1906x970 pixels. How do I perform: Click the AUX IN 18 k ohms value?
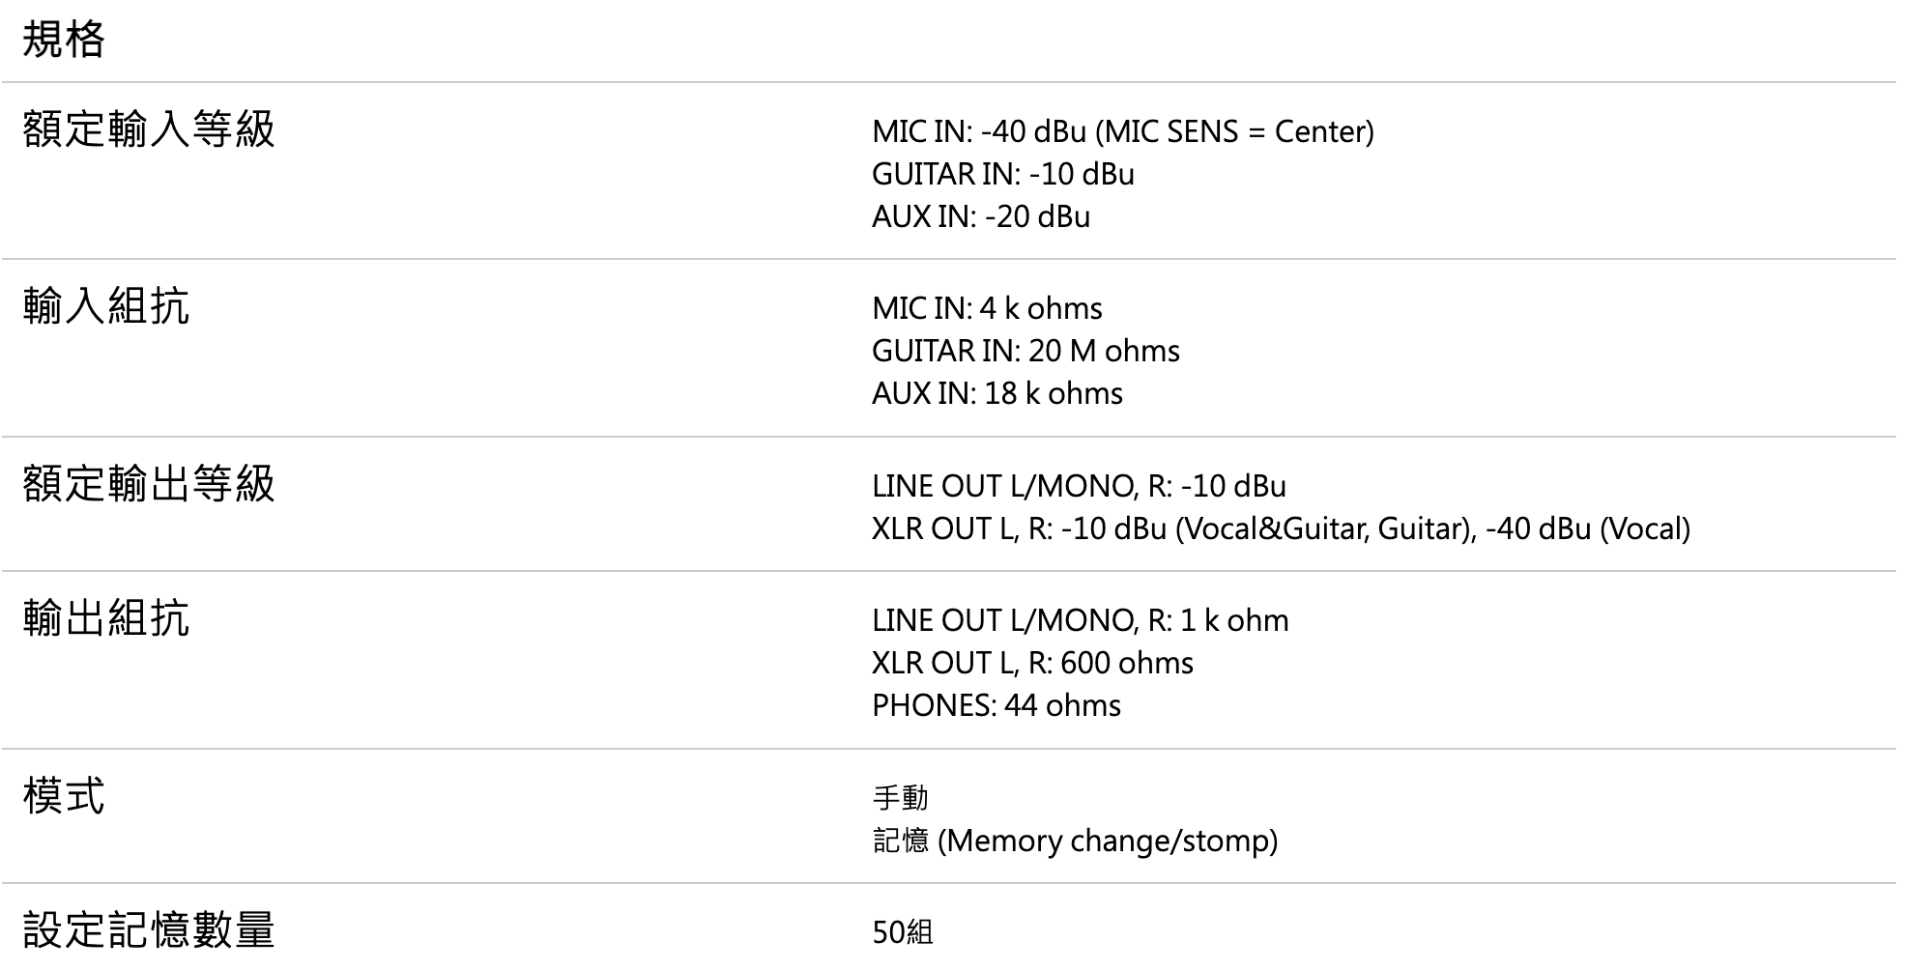997,393
